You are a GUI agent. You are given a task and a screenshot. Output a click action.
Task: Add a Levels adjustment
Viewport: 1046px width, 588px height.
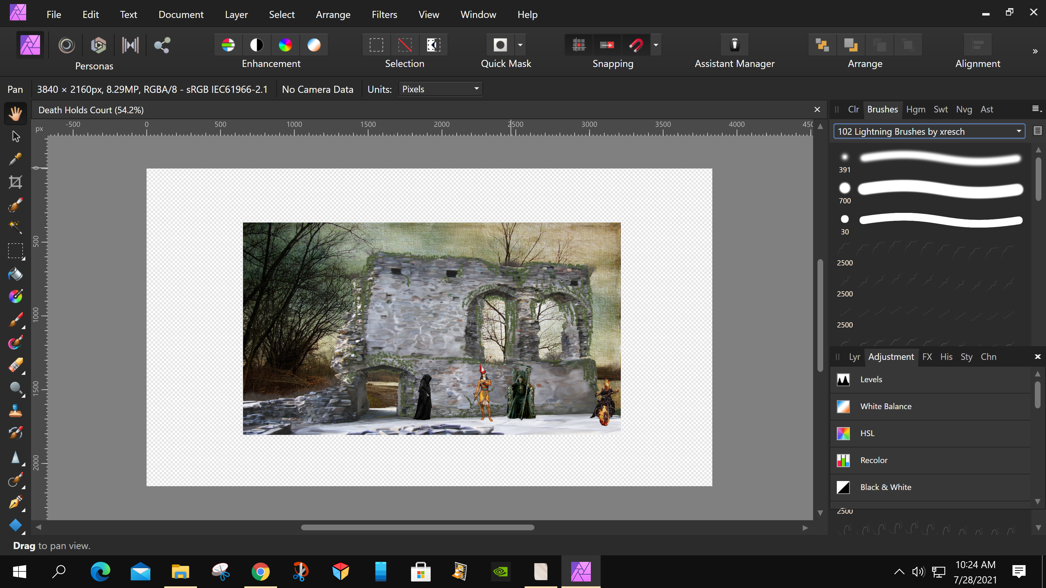pos(930,379)
